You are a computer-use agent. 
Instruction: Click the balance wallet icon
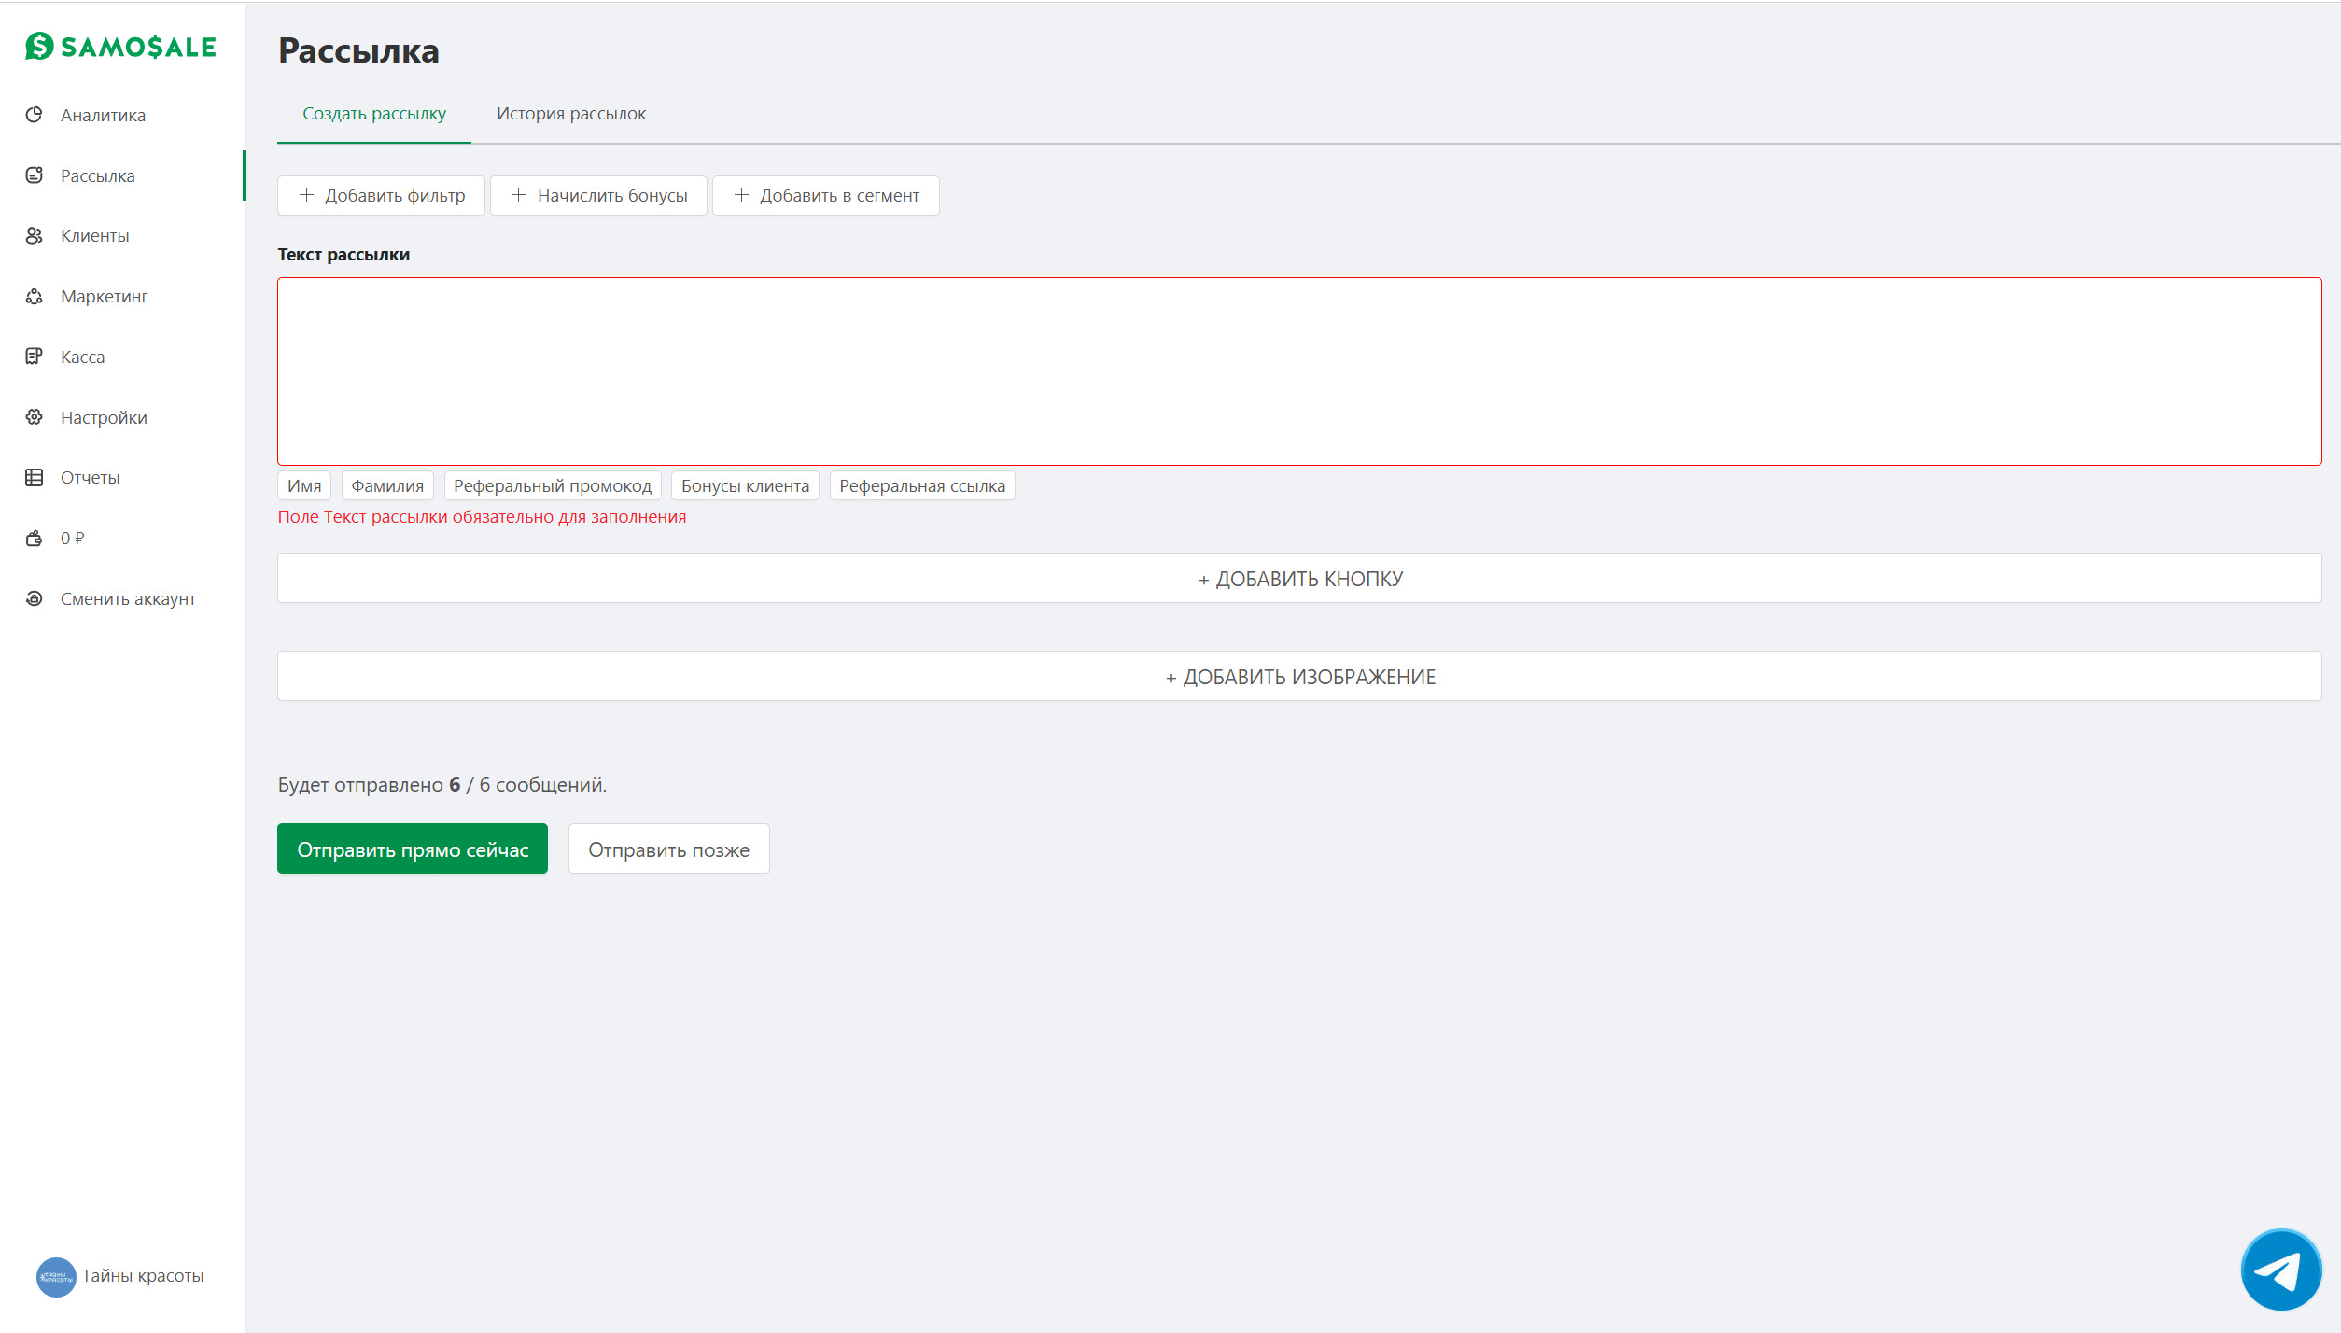(x=35, y=538)
